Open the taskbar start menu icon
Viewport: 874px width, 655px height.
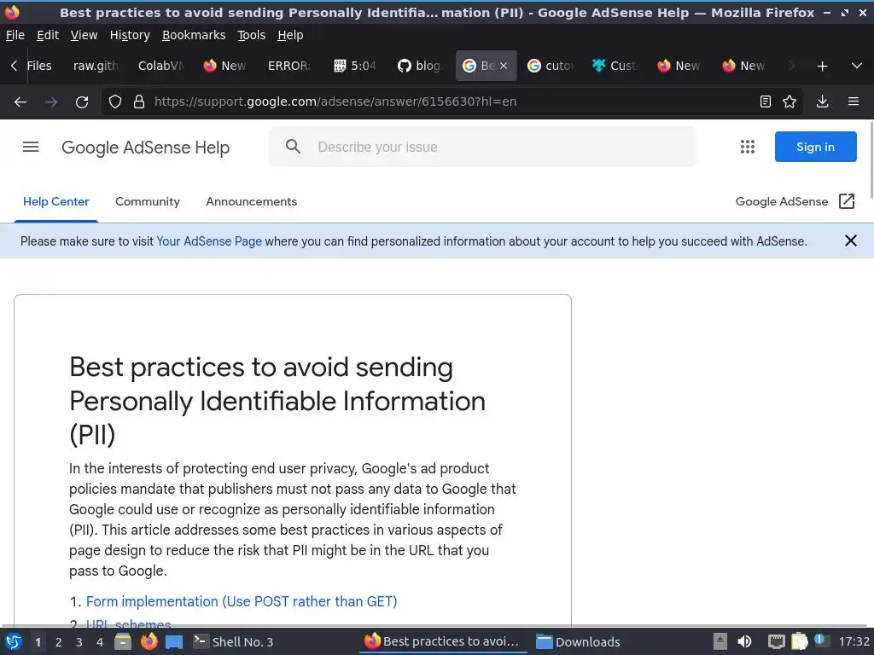[14, 641]
